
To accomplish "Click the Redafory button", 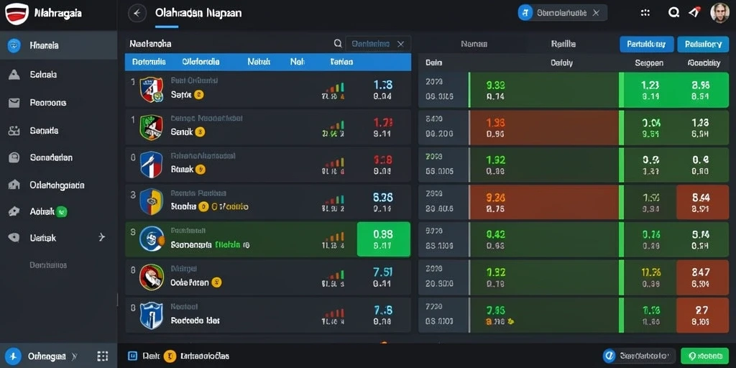I will click(x=703, y=44).
